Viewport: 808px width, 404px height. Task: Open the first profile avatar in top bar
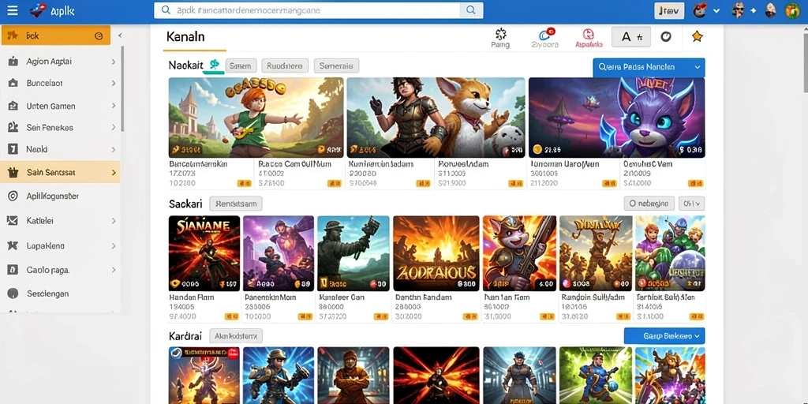pos(699,10)
